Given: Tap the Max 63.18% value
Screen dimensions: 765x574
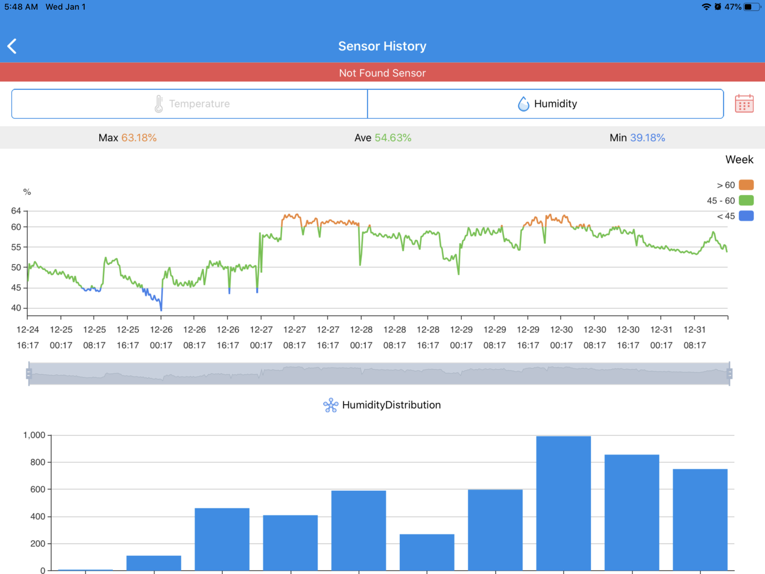Looking at the screenshot, I should (x=128, y=138).
